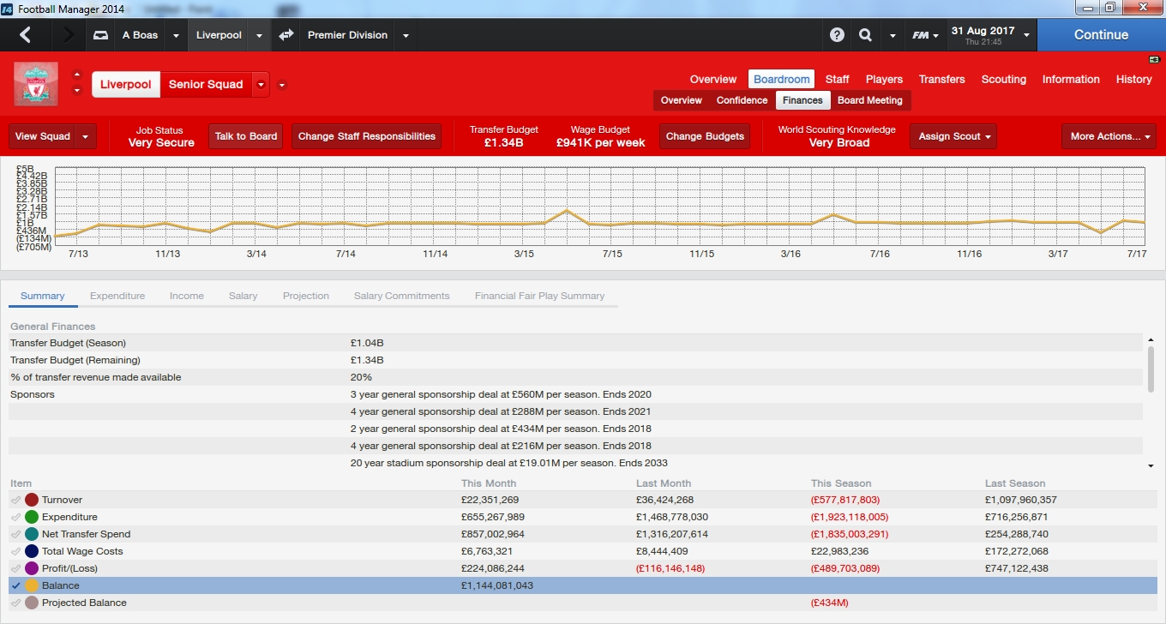Toggle the Profit/(Loss) graph checkmark
Image resolution: width=1166 pixels, height=624 pixels.
tap(15, 568)
